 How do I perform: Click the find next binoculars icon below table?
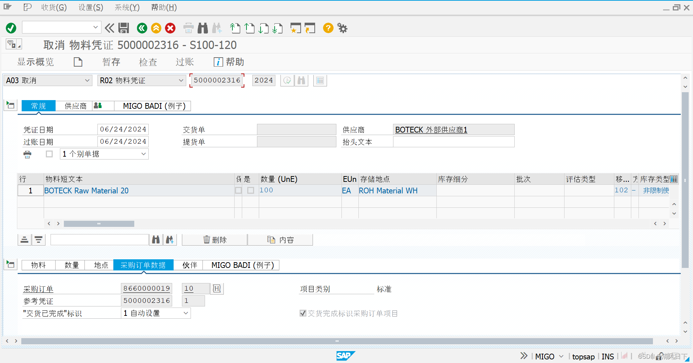pyautogui.click(x=170, y=239)
